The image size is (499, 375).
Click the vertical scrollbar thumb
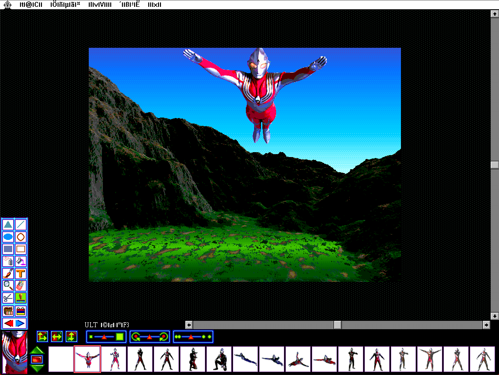[495, 165]
